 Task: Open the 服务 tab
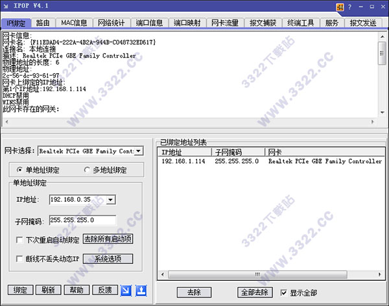click(332, 23)
